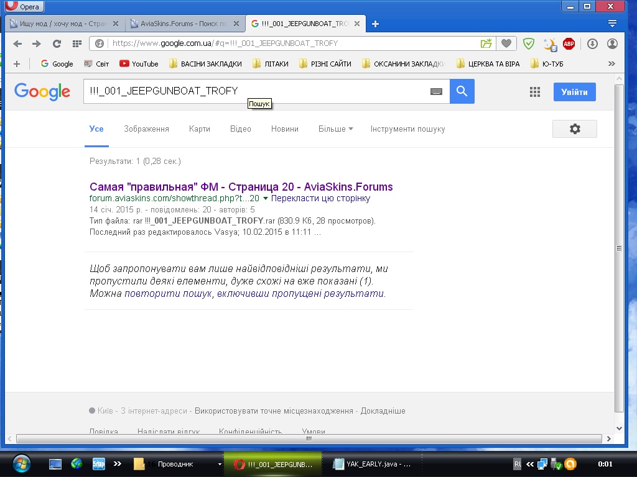Click 'повторити пошук, включивши пропущені результати' link
The image size is (637, 477).
254,293
